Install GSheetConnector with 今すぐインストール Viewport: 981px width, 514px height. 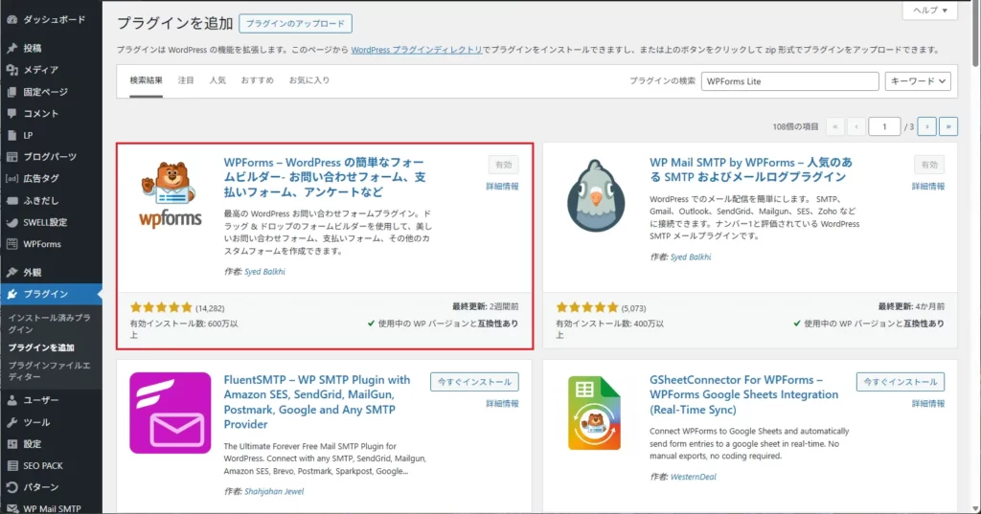point(901,382)
